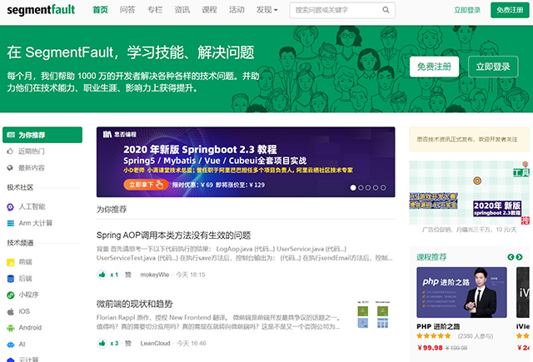Click the 最新内容 globe icon in sidebar
533x362 pixels.
(x=10, y=168)
